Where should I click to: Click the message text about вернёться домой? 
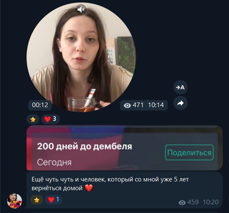pyautogui.click(x=110, y=184)
